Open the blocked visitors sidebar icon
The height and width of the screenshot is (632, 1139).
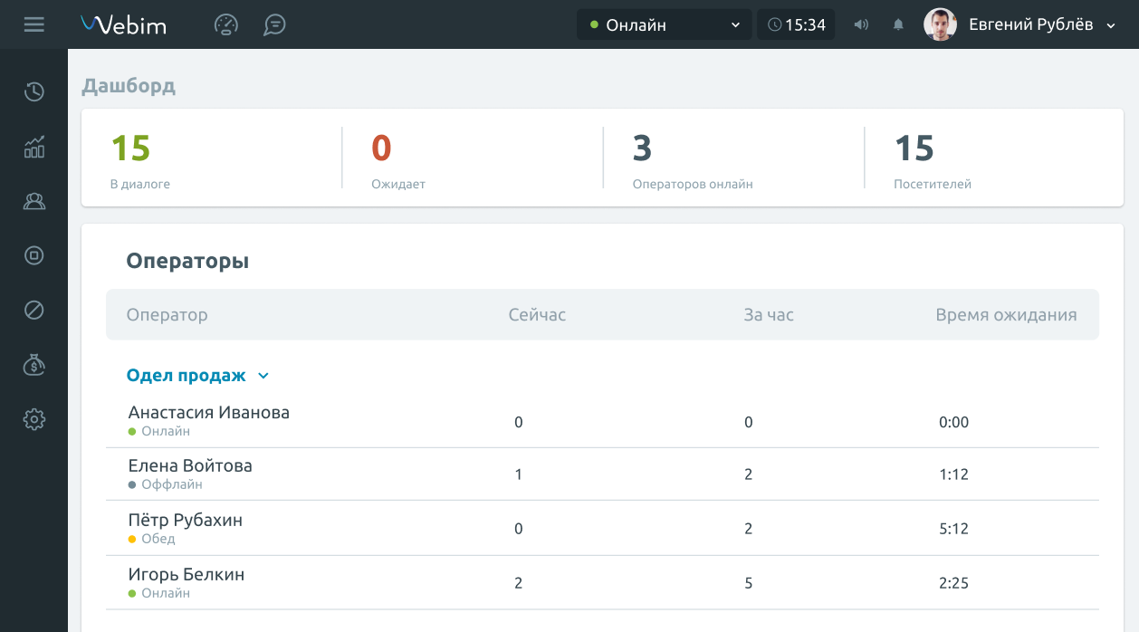[34, 311]
